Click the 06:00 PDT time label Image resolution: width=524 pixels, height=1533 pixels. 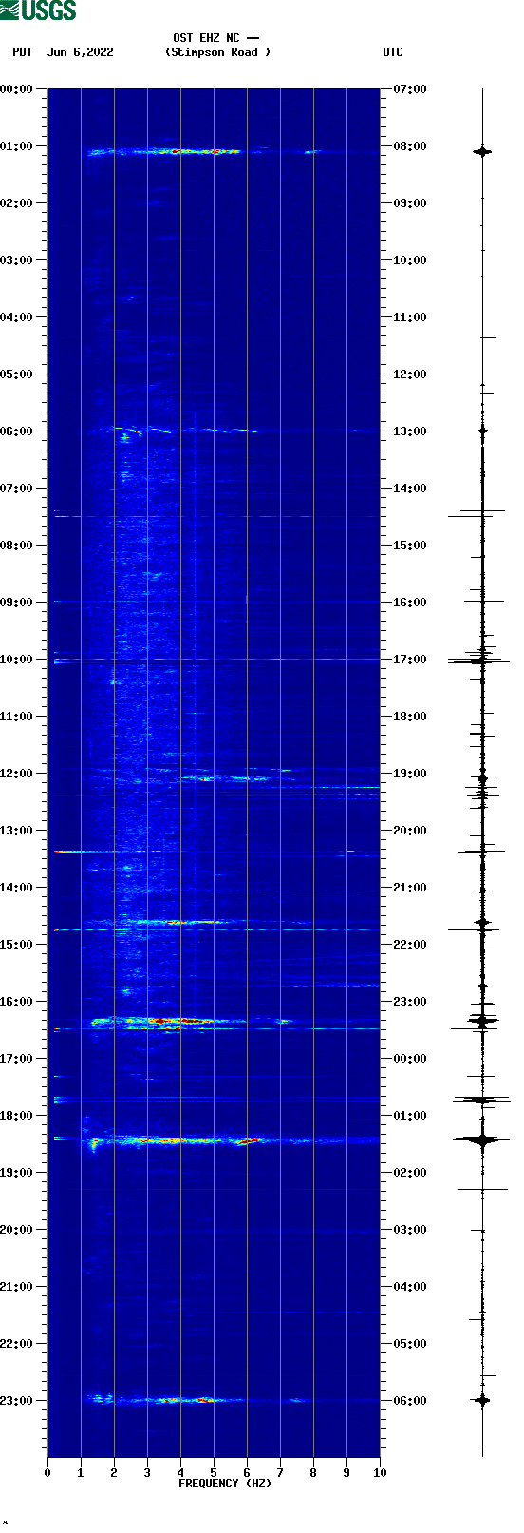tap(17, 431)
